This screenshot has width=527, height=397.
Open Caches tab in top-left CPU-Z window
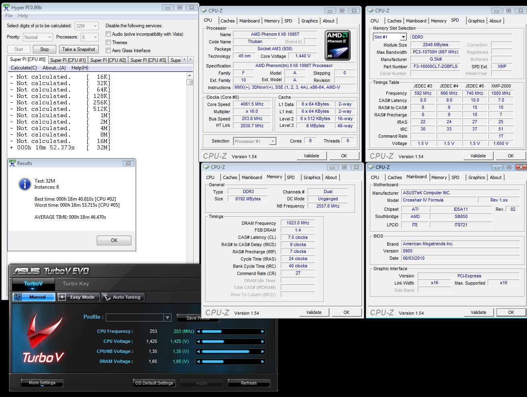[x=227, y=21]
